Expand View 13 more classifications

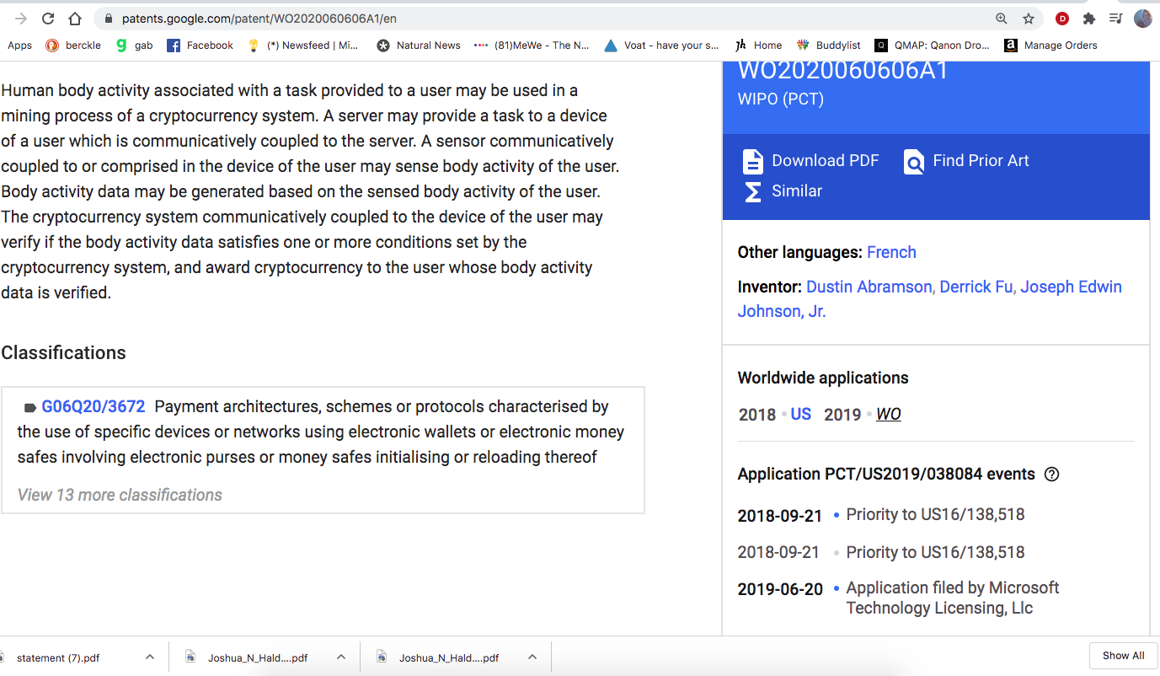click(x=120, y=495)
